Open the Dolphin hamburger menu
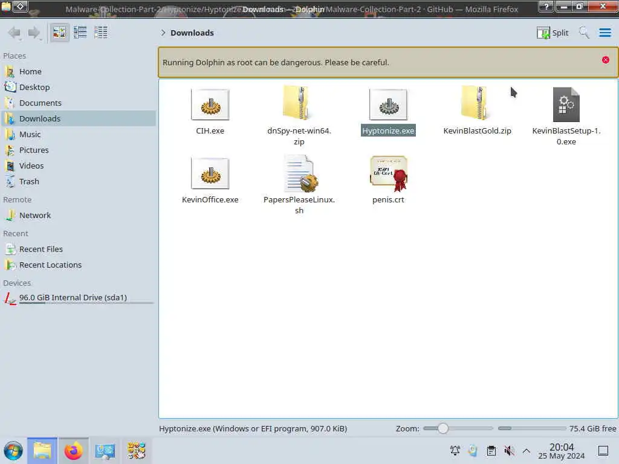This screenshot has height=464, width=619. (605, 33)
